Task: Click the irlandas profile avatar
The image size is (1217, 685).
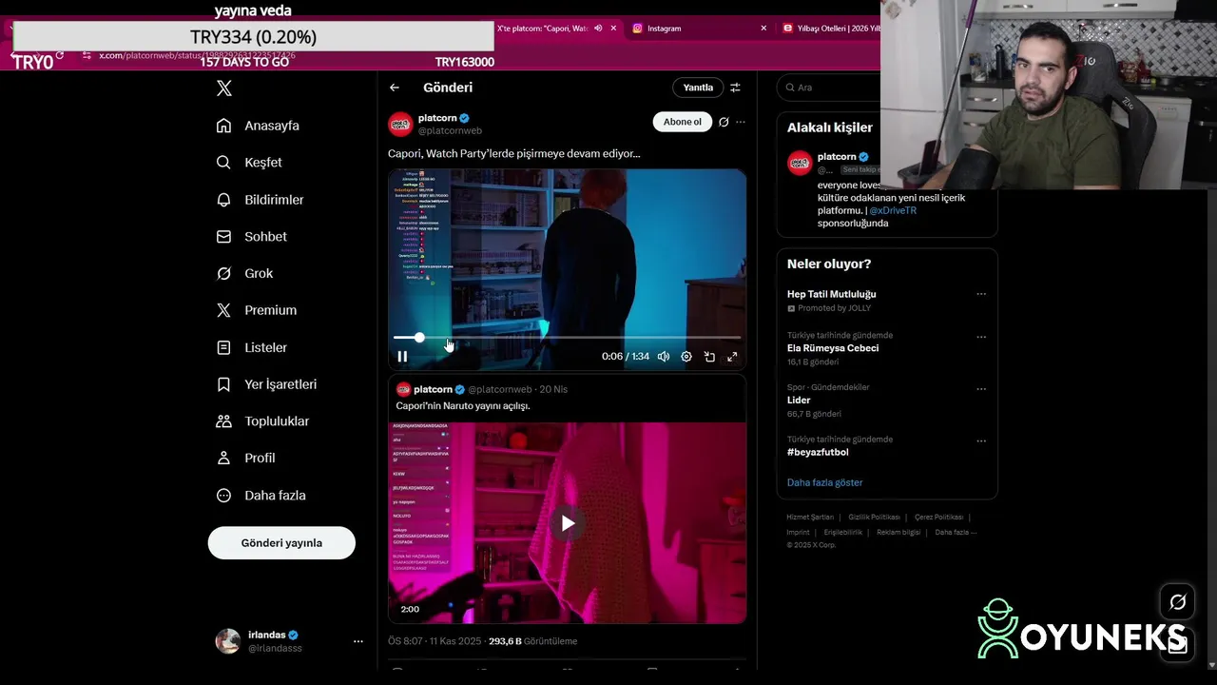Action: tap(228, 641)
